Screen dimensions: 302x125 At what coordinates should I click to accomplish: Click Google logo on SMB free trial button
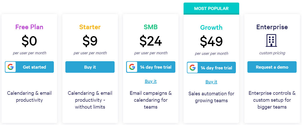click(x=132, y=67)
